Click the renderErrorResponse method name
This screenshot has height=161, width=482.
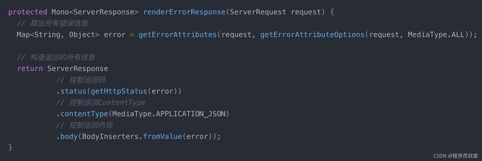[x=184, y=12]
